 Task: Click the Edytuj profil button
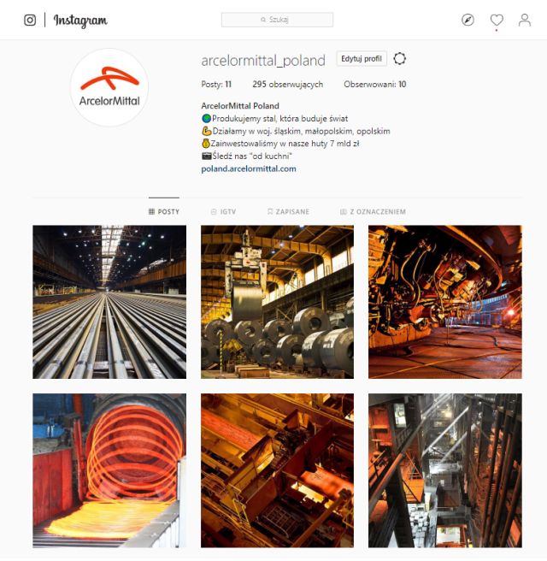coord(362,59)
